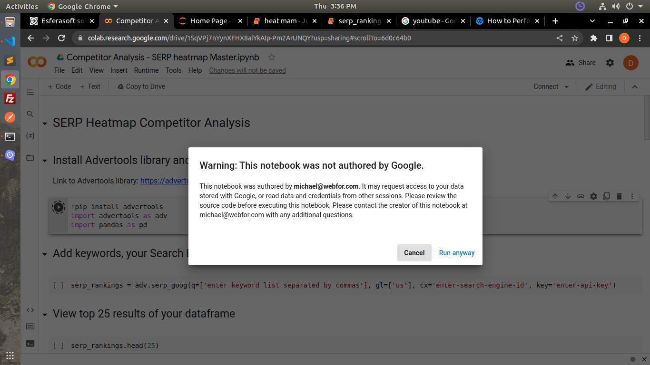
Task: Click the move cell up arrow
Action: (x=555, y=196)
